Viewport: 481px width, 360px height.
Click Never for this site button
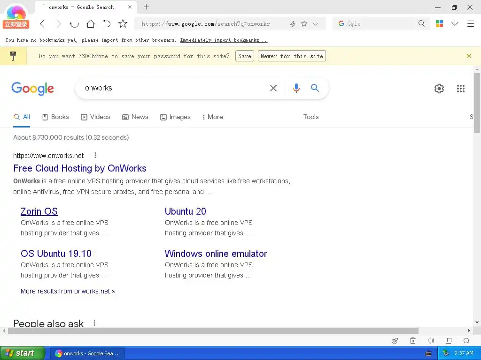[x=292, y=56]
